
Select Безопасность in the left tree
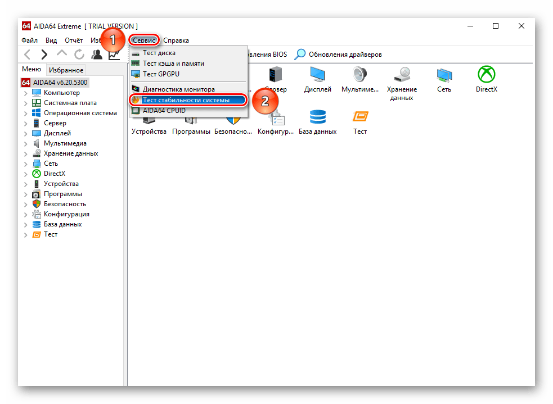[x=65, y=204]
